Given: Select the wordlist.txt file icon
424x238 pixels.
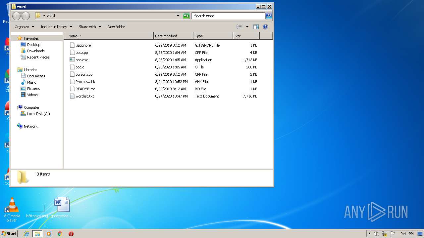Looking at the screenshot, I should [x=72, y=96].
